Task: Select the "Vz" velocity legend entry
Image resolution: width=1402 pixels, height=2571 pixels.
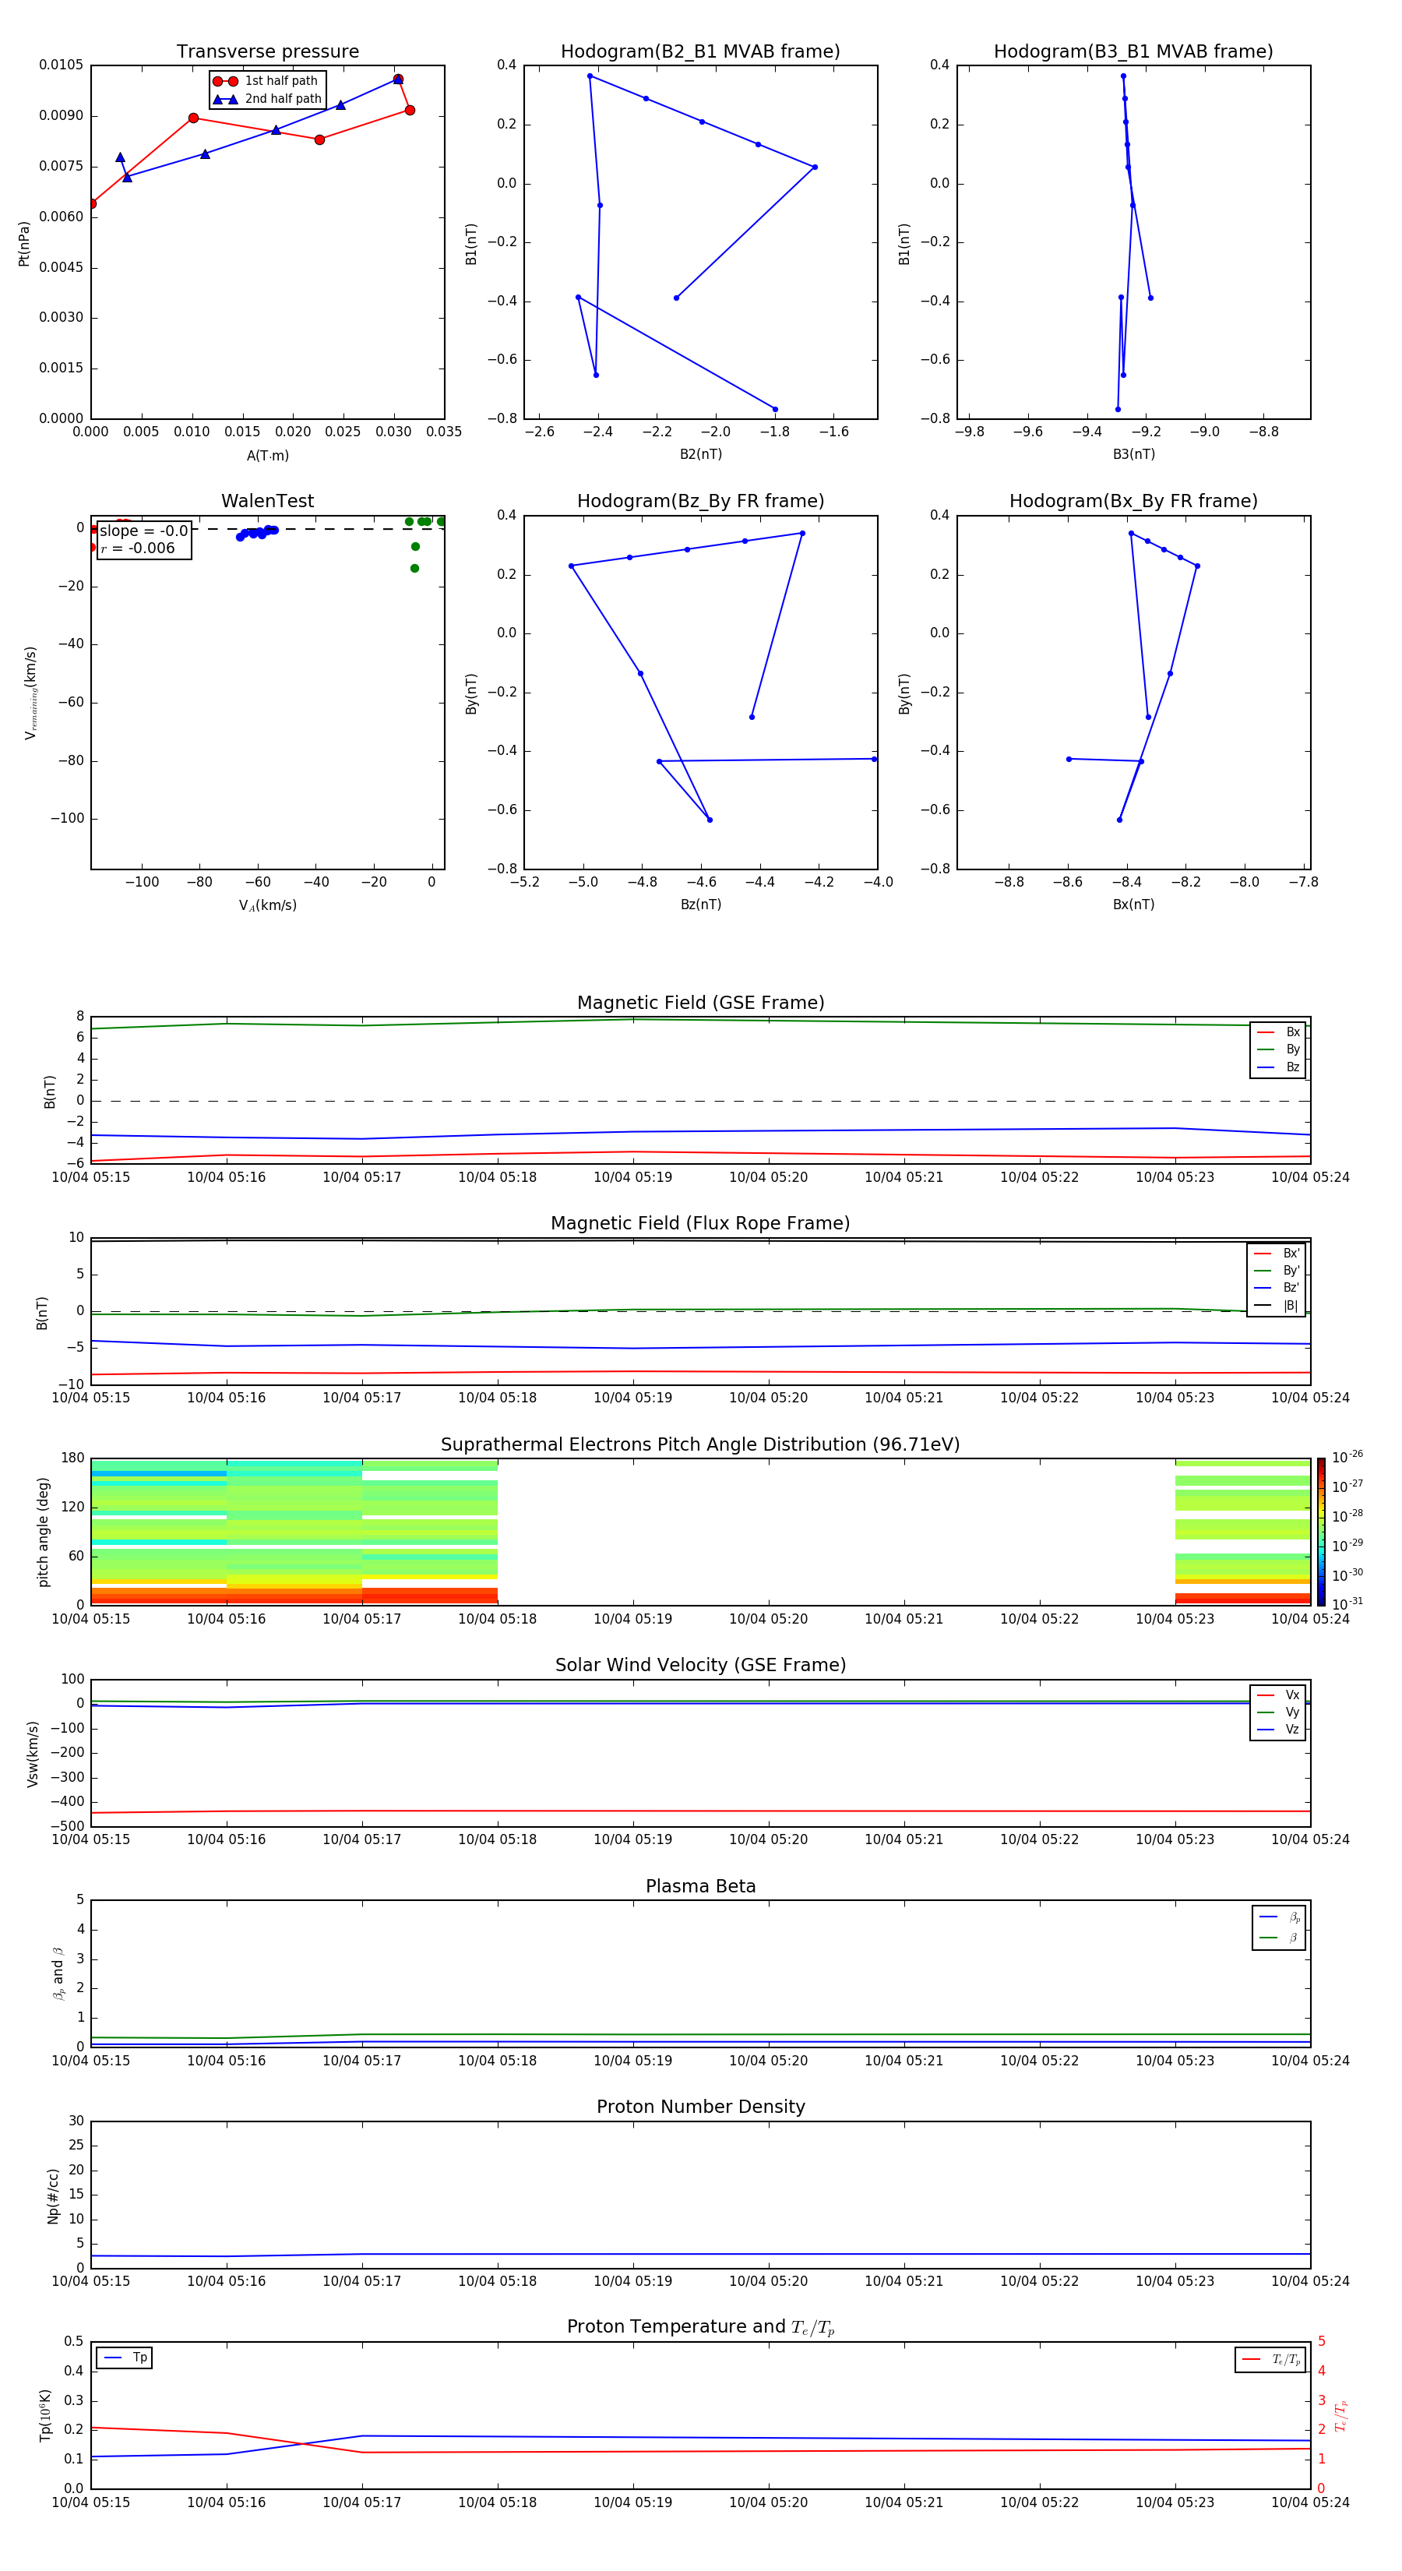Action: (1278, 1729)
